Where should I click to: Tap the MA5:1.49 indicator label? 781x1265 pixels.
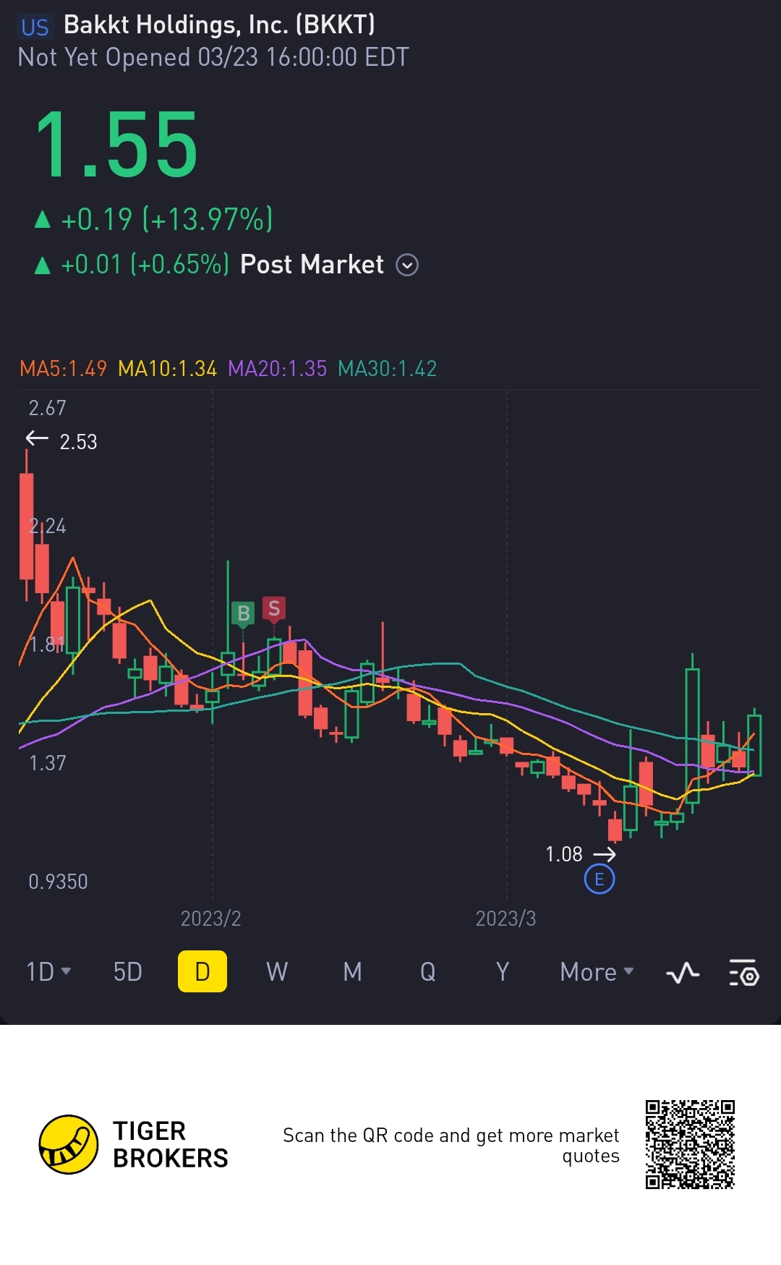[x=63, y=369]
